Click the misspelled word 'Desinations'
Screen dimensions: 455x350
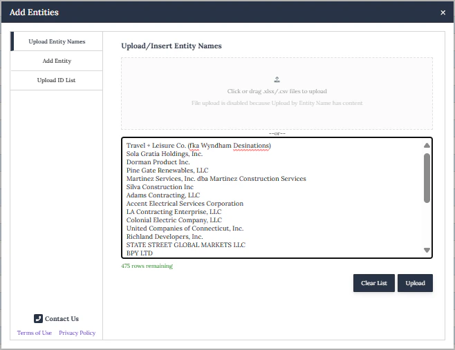pos(251,146)
